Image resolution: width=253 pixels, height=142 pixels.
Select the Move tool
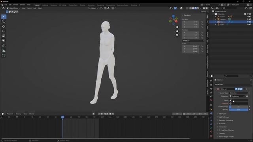click(4, 26)
